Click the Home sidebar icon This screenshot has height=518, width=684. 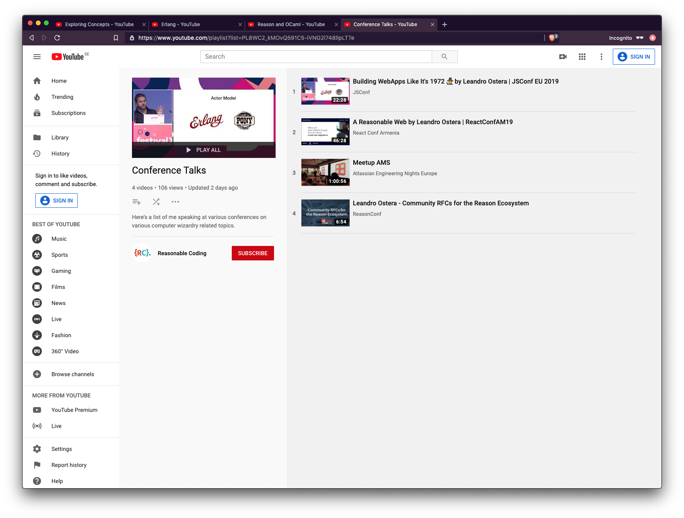tap(37, 81)
